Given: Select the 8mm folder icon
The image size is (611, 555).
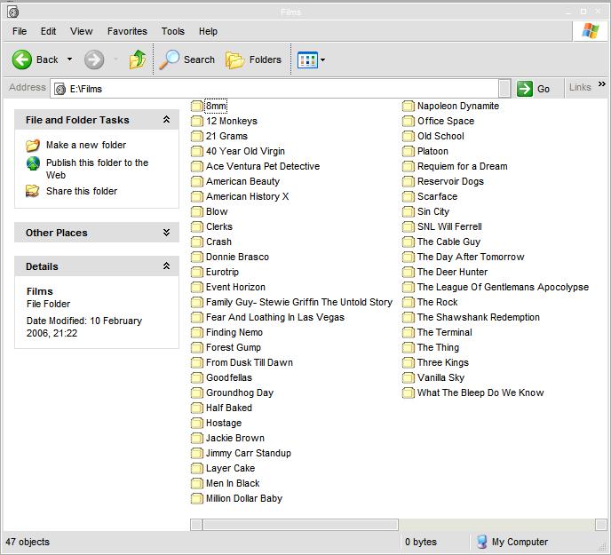Looking at the screenshot, I should pyautogui.click(x=197, y=106).
